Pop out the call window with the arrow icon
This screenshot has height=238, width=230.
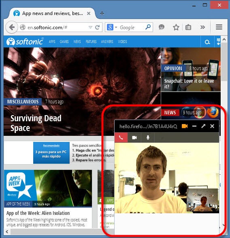point(203,126)
